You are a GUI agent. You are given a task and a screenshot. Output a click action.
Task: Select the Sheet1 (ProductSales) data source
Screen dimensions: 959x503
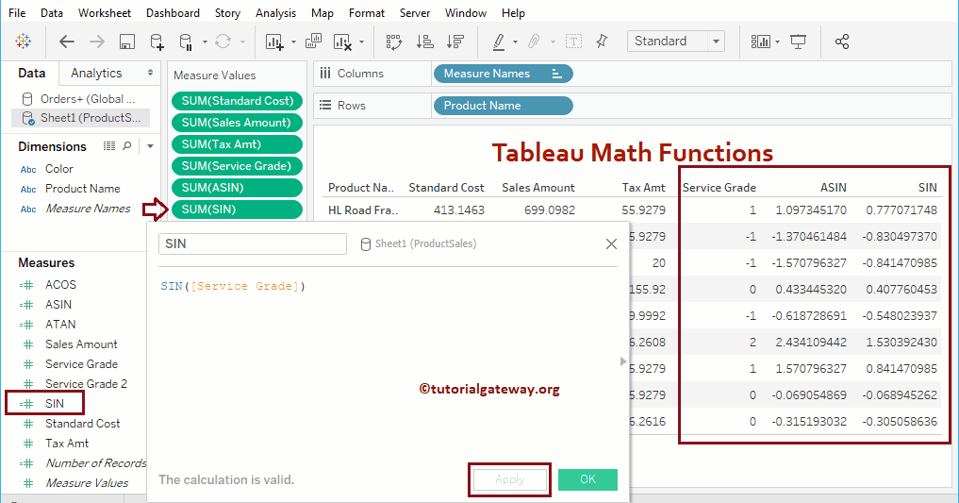[80, 117]
